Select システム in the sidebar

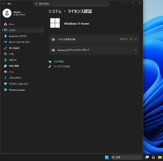coord(23,30)
